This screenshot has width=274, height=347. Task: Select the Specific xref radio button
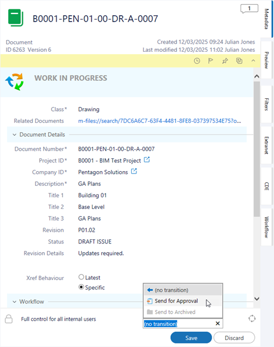click(x=81, y=287)
